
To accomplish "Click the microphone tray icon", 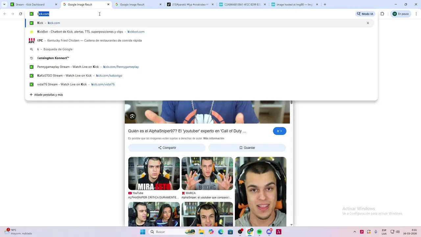I will coord(376,232).
